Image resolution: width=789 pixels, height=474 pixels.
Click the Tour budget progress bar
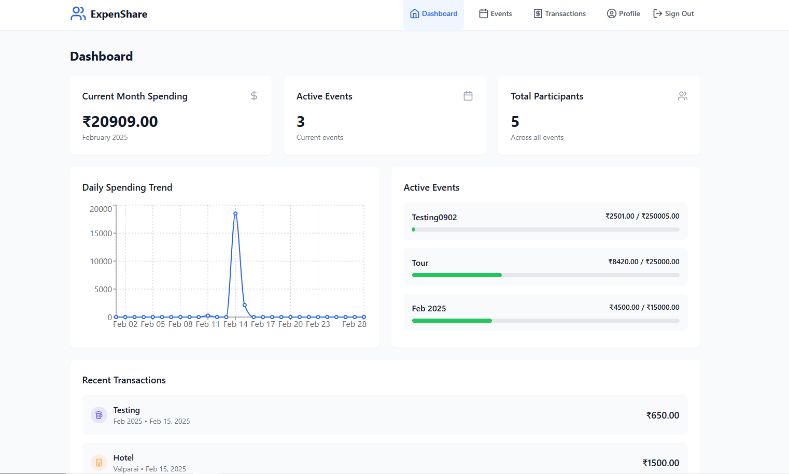point(546,275)
